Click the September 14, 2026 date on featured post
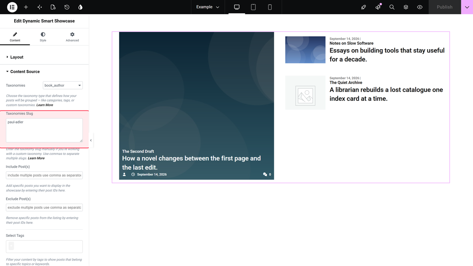 pos(152,175)
